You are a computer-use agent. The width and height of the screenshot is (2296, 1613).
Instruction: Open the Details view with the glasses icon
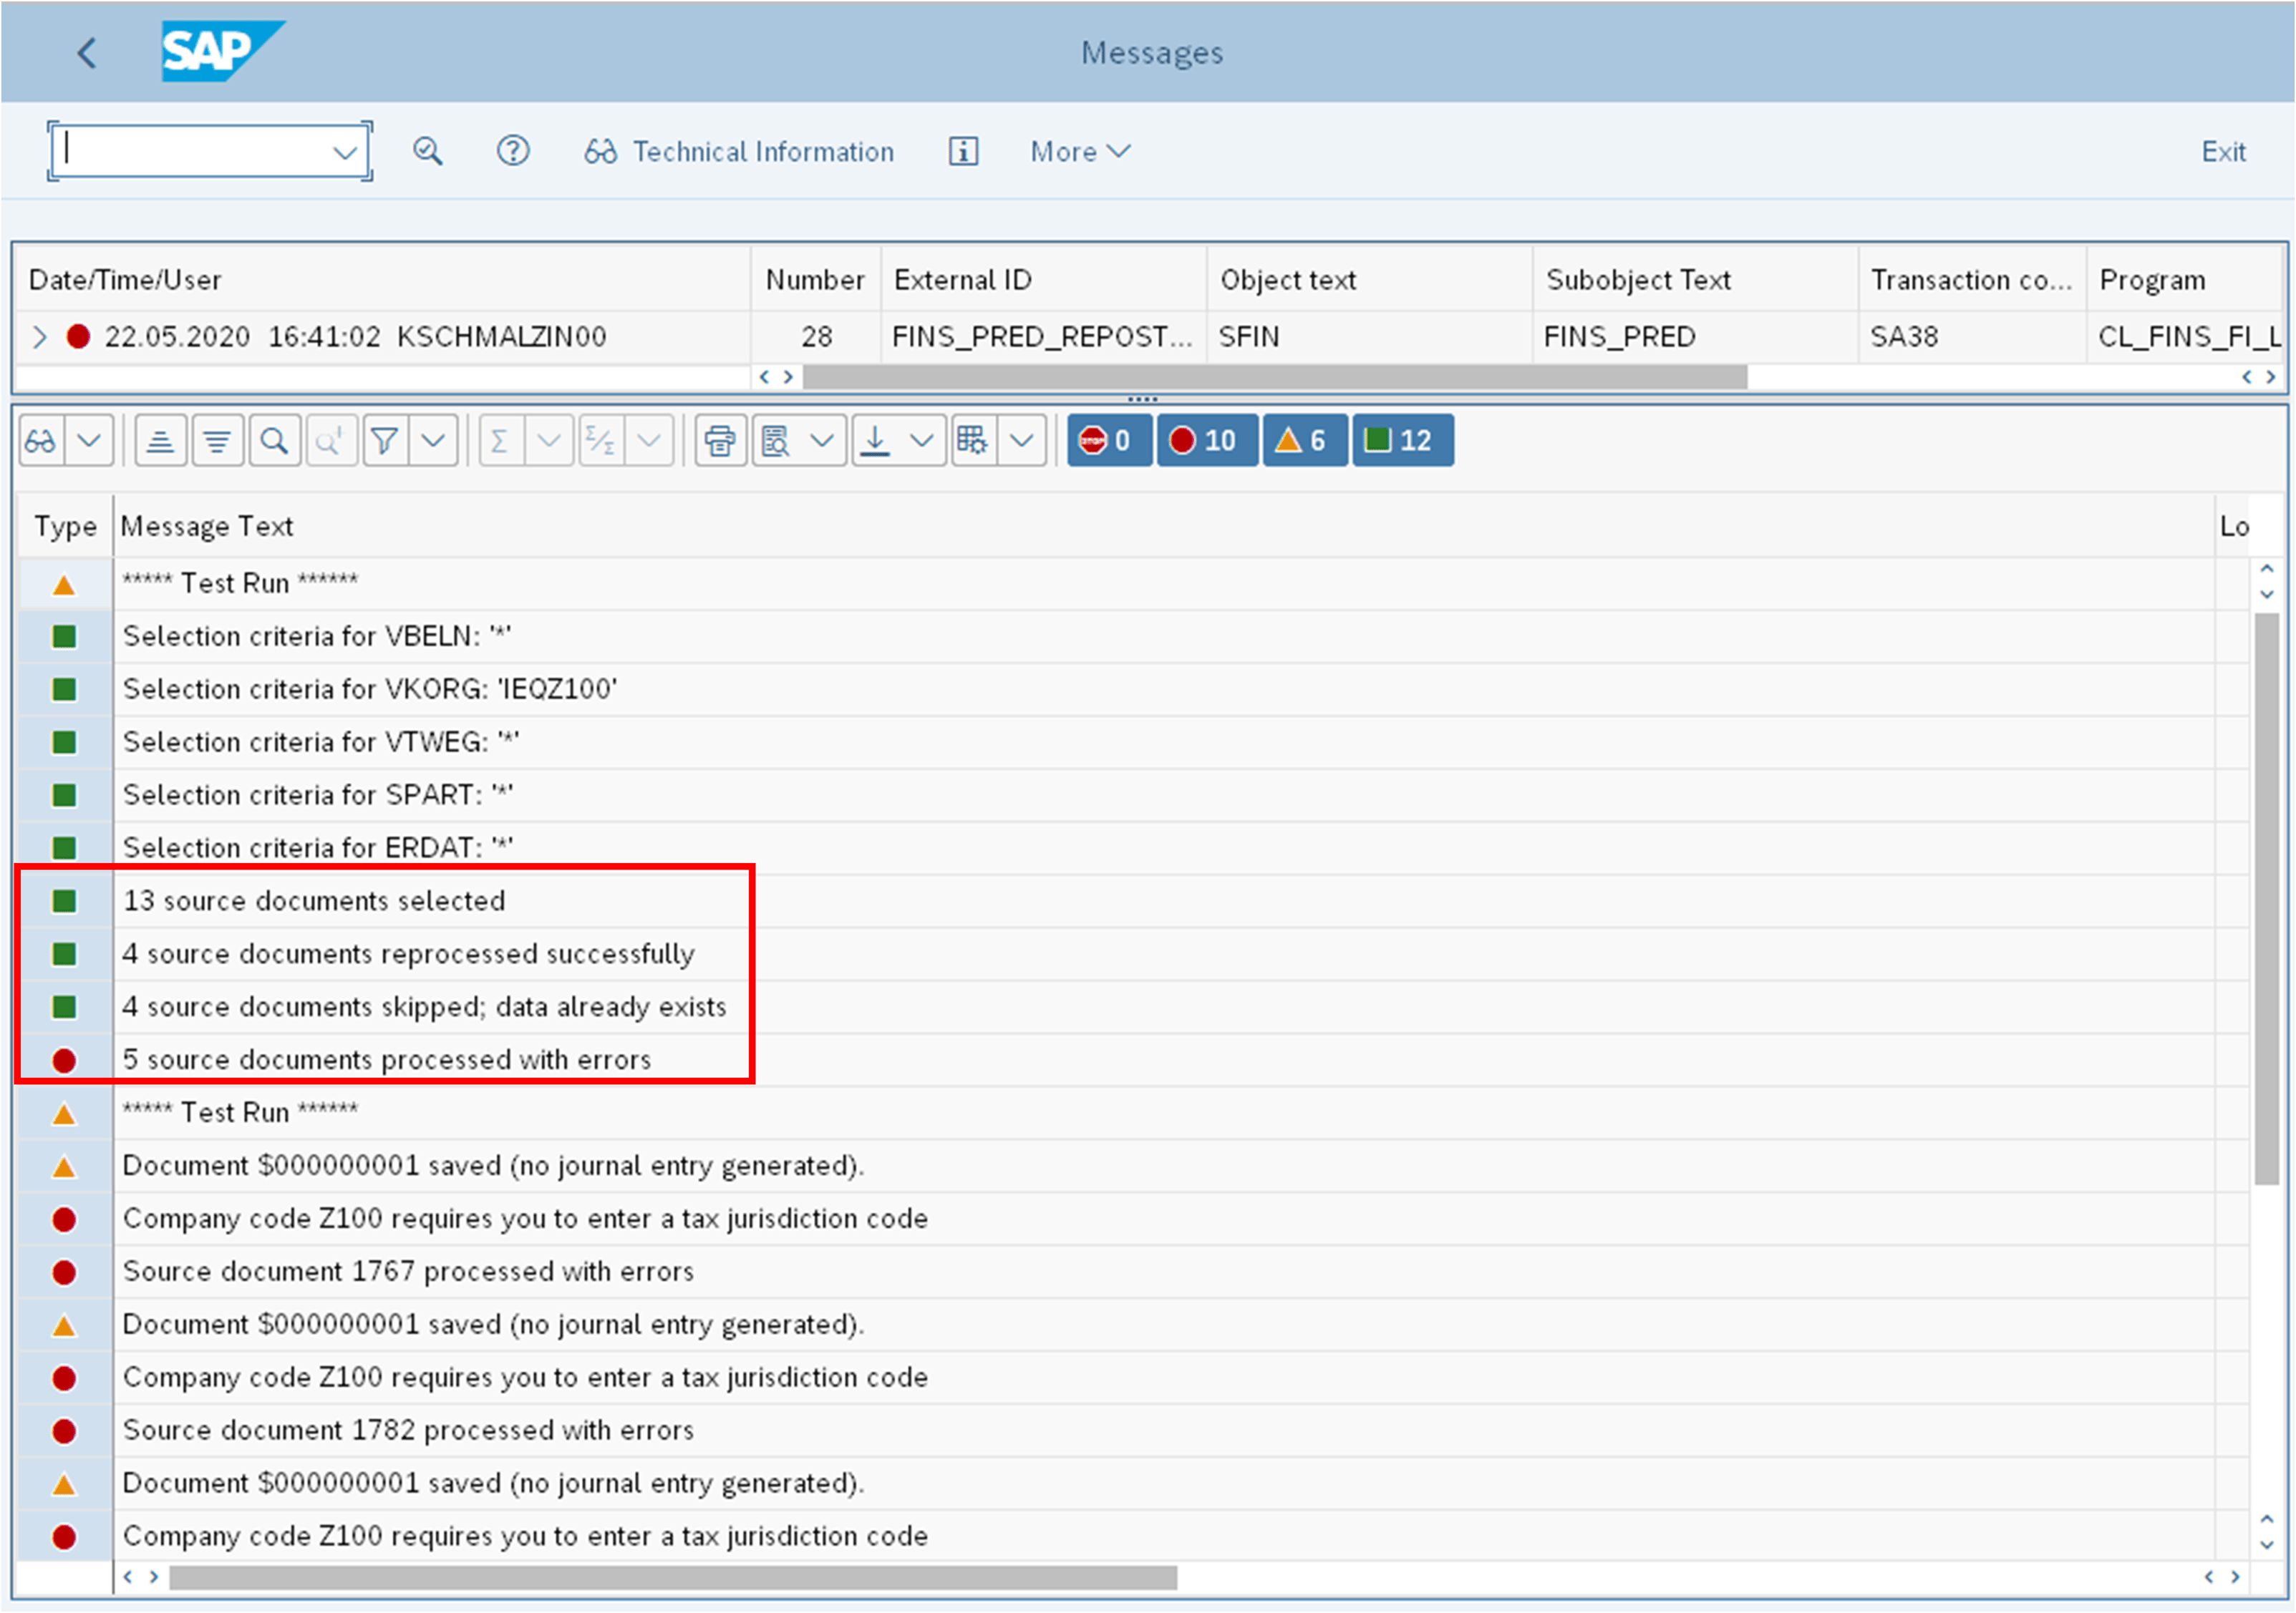pyautogui.click(x=40, y=439)
